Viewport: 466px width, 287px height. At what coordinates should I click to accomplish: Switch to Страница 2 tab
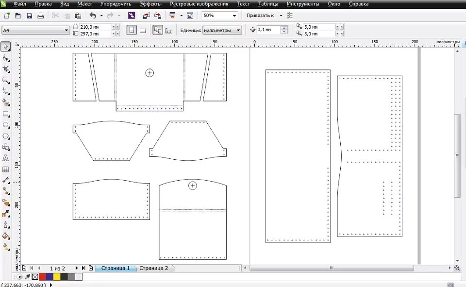tap(154, 268)
